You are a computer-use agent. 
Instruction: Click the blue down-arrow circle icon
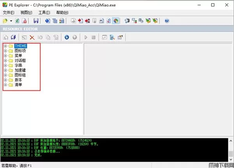coord(67,37)
